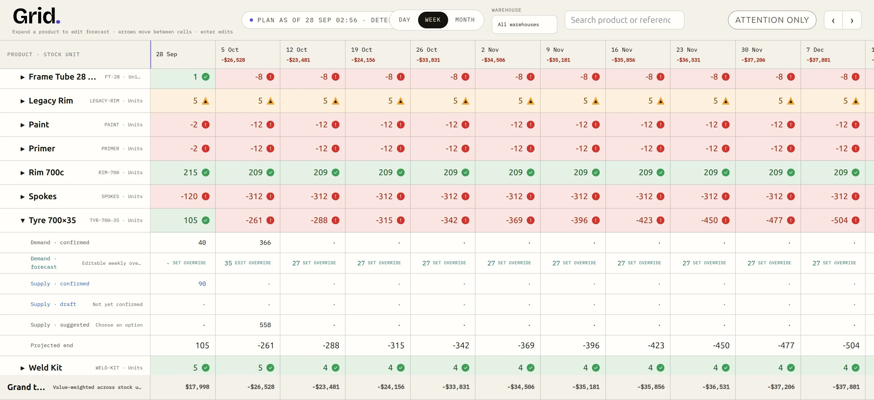The image size is (874, 400).
Task: Focus the search product or reference field
Action: point(624,20)
